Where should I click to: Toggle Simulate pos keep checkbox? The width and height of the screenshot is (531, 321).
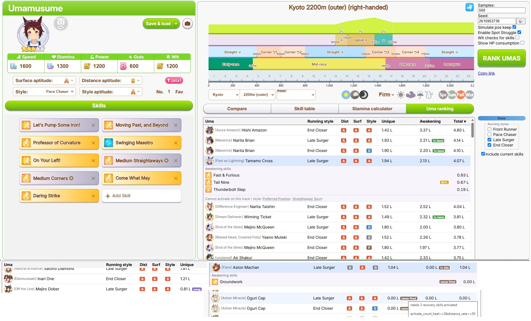tap(514, 27)
